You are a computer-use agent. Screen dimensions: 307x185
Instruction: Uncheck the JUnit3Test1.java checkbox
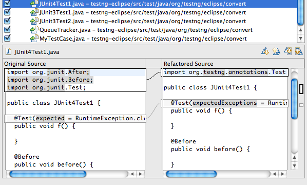(7, 12)
